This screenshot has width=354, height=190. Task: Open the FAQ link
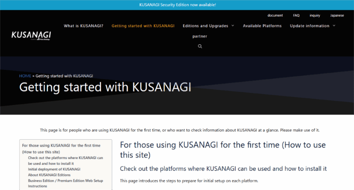click(296, 15)
